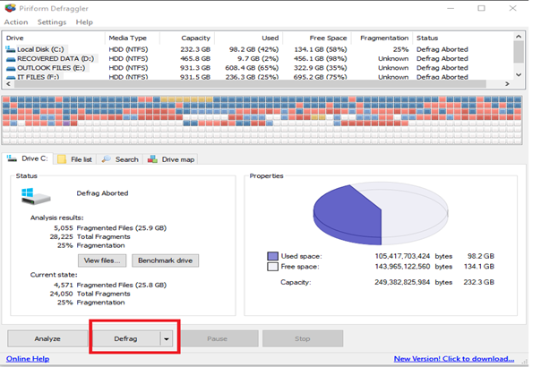558x367 pixels.
Task: Sort by the Free Space column header
Action: click(x=317, y=38)
